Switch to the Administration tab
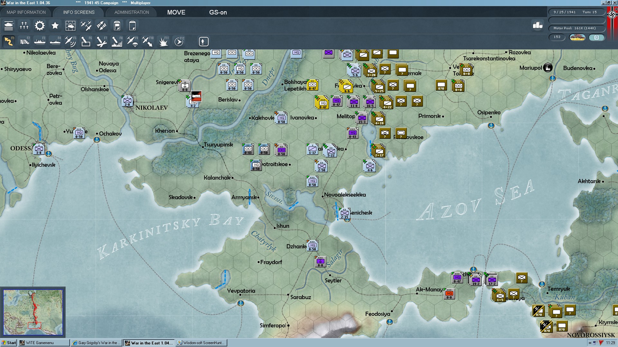Image resolution: width=618 pixels, height=347 pixels. coord(132,12)
